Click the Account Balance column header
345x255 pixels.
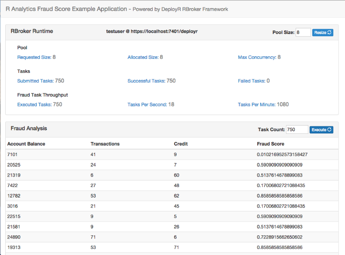(26, 144)
